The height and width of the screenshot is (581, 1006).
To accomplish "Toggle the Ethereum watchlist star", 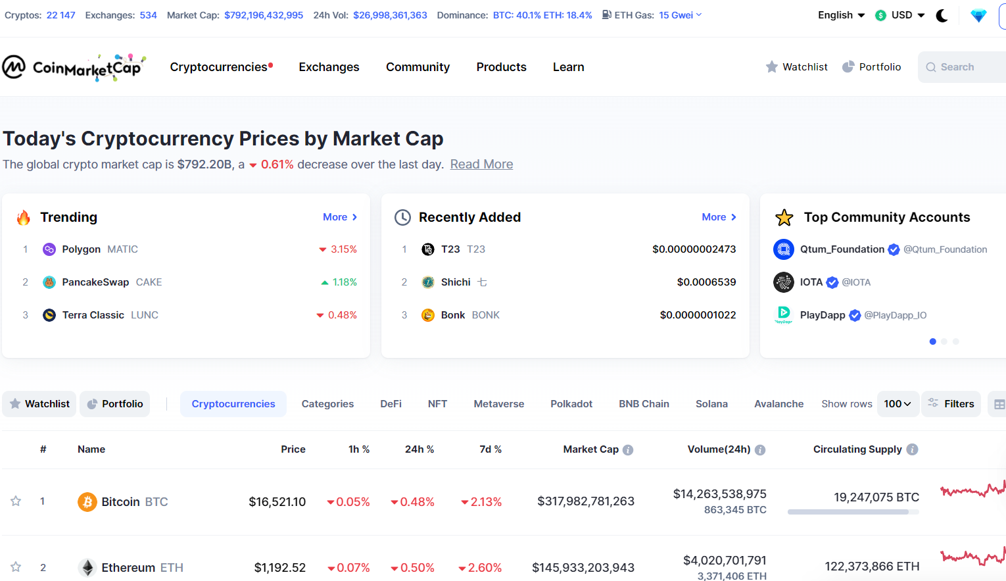I will pyautogui.click(x=16, y=567).
